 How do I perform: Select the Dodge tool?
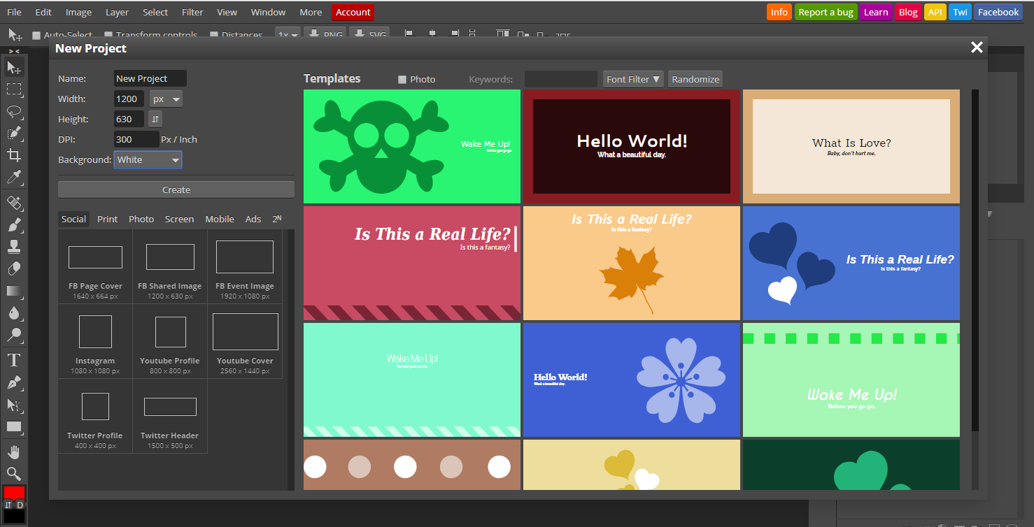14,335
